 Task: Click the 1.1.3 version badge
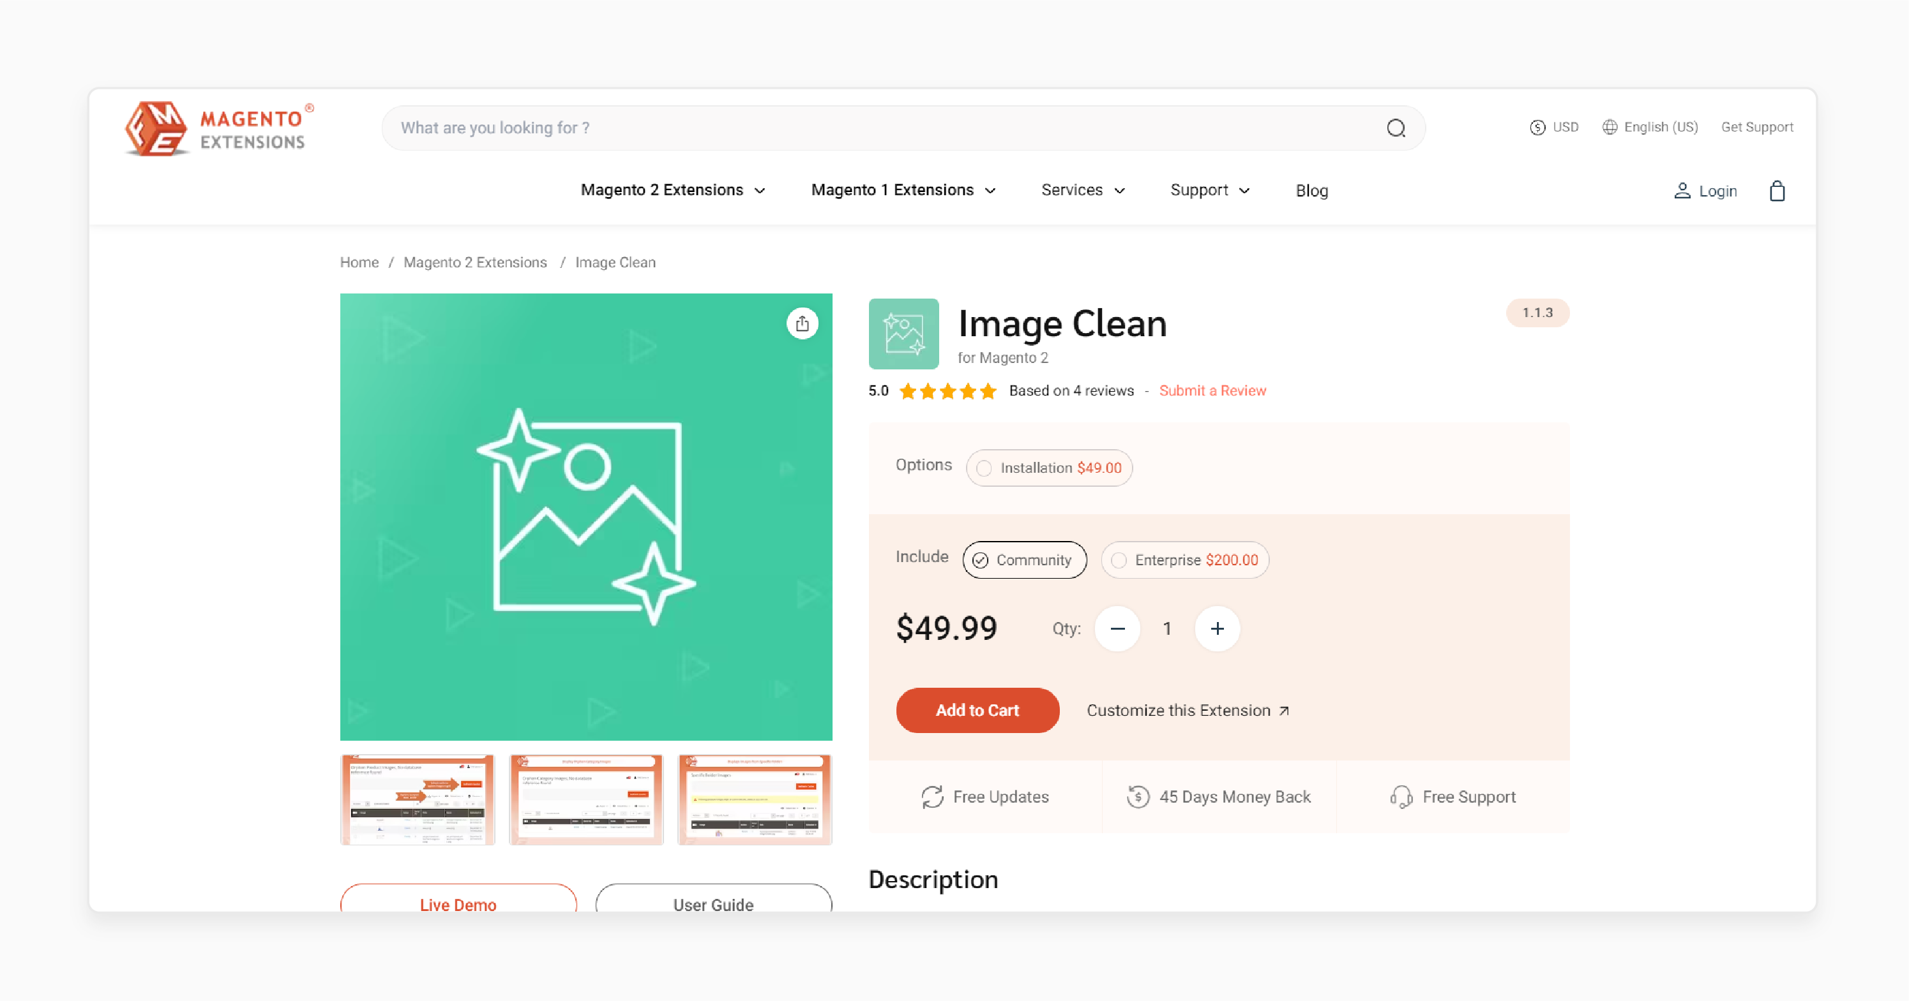[x=1537, y=313]
